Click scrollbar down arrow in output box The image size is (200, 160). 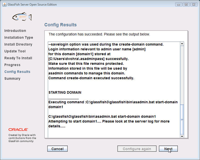pyautogui.click(x=182, y=136)
